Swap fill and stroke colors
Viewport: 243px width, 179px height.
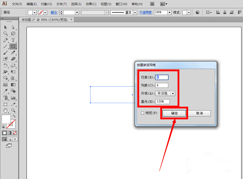pyautogui.click(x=14, y=116)
